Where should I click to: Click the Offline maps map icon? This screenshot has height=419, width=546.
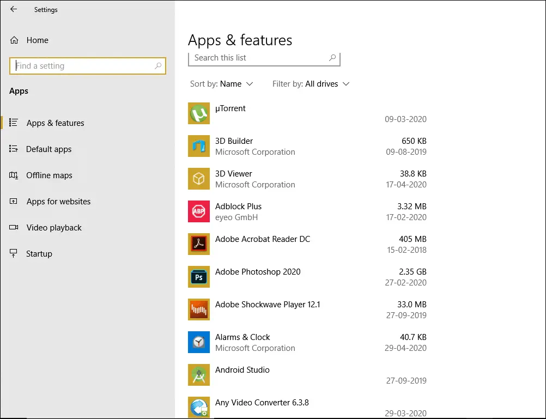point(14,175)
